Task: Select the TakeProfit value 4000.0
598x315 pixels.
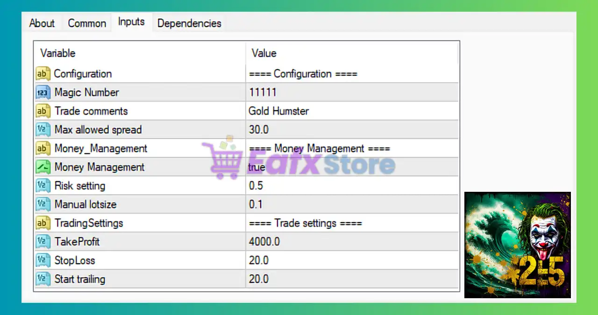Action: click(265, 242)
